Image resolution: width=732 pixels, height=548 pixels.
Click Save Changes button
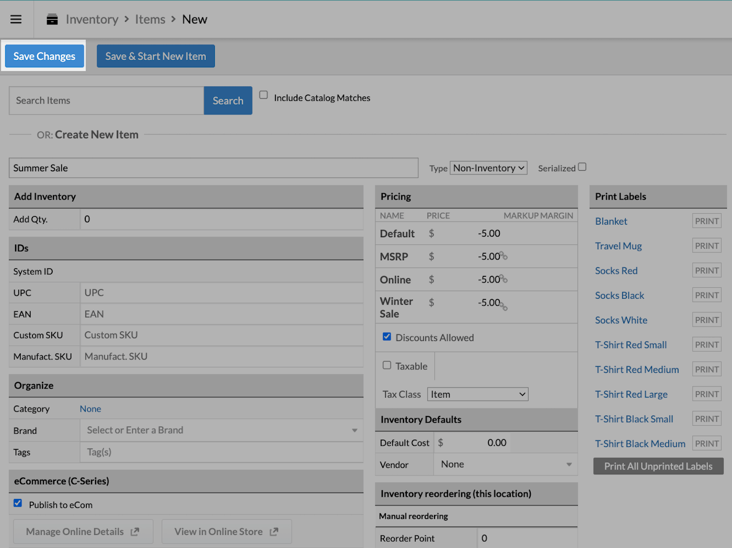(44, 56)
